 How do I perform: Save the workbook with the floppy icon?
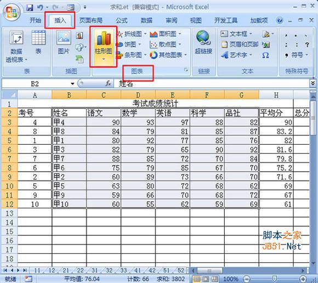[x=30, y=8]
